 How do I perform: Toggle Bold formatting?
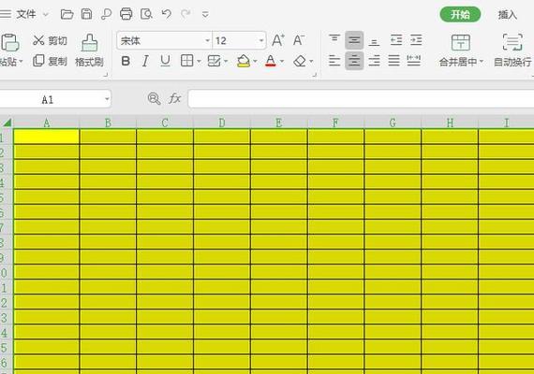click(126, 61)
